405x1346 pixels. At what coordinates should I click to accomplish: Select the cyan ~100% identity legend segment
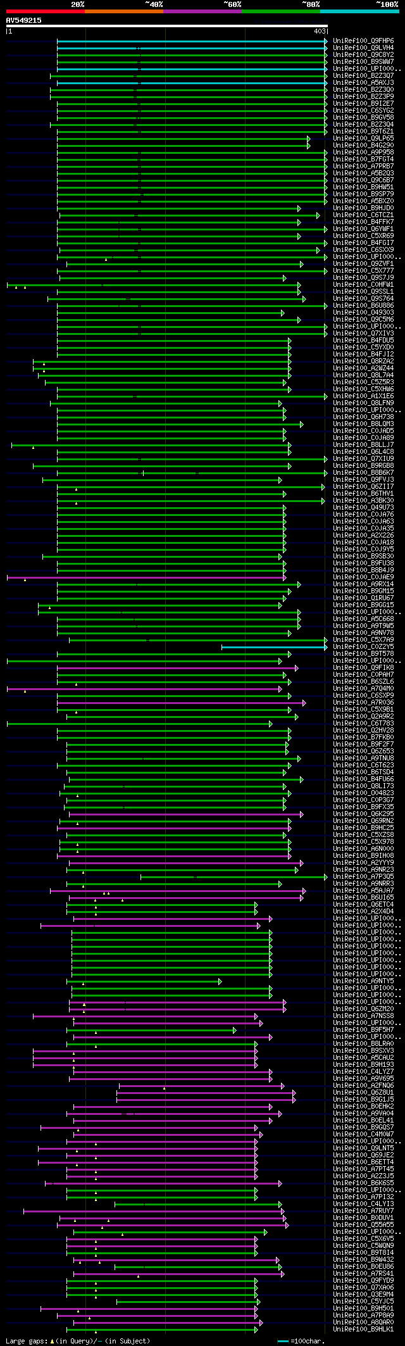359,11
